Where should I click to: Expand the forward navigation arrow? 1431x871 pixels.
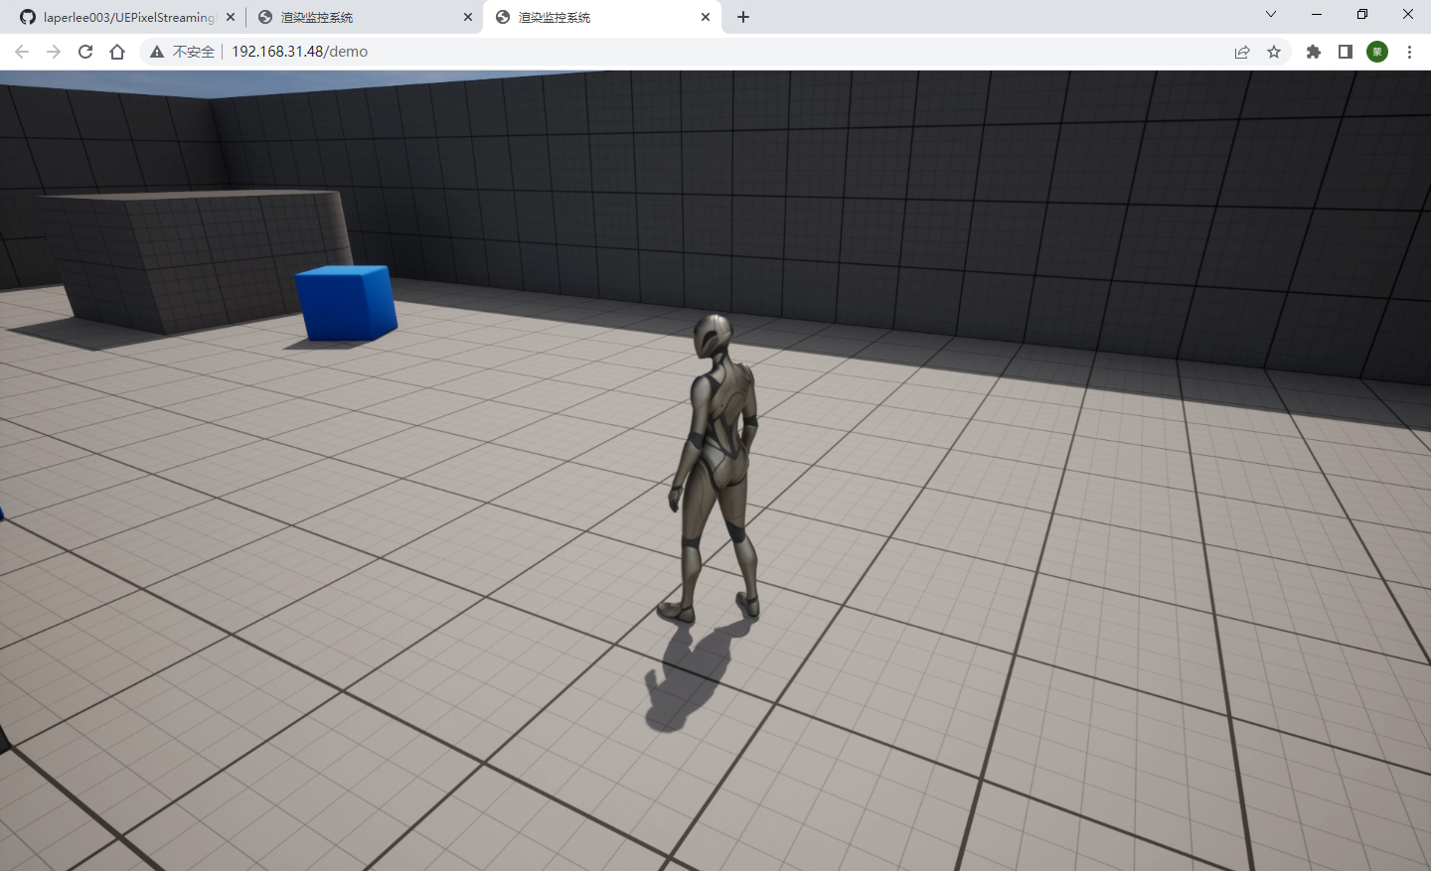[x=53, y=51]
